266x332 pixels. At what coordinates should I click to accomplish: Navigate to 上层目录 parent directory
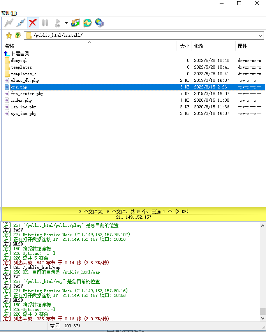(20, 54)
